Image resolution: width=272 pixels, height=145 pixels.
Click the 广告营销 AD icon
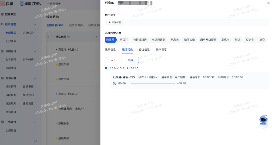(x=2, y=122)
